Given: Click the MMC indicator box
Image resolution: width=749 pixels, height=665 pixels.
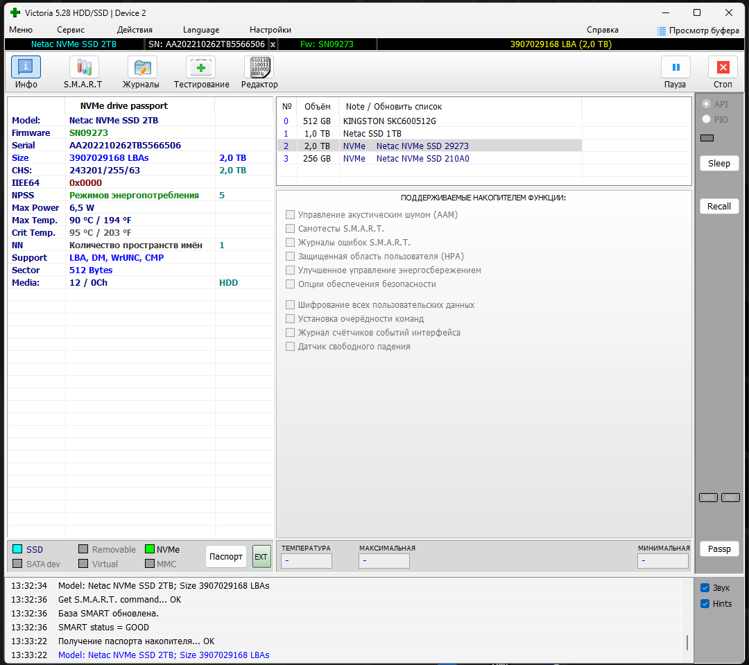Looking at the screenshot, I should [150, 563].
